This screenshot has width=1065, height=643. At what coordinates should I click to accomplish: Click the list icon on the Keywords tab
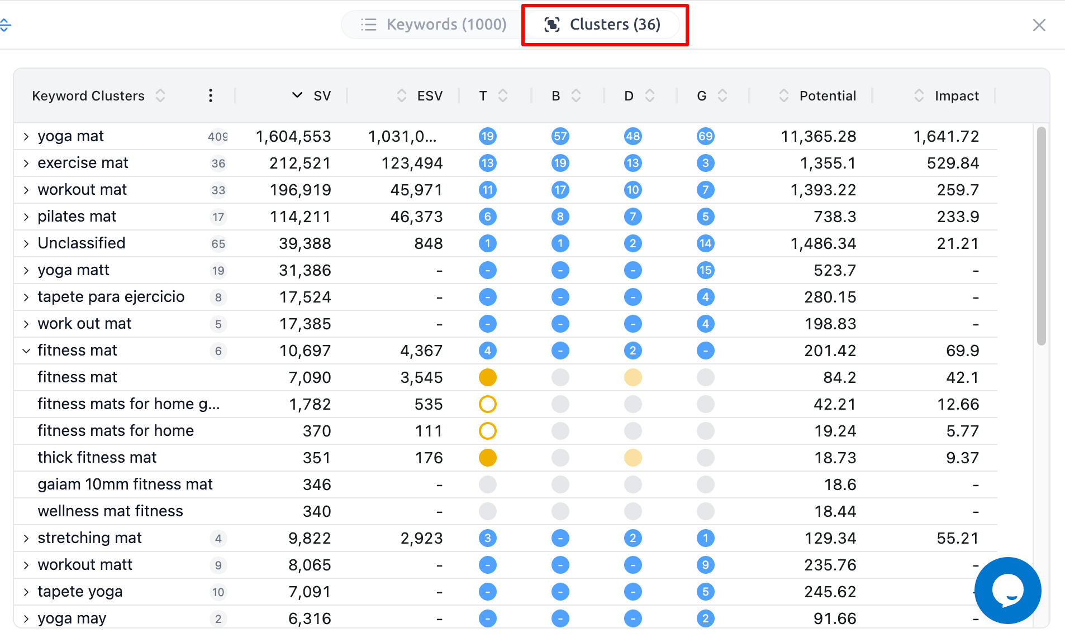coord(369,24)
